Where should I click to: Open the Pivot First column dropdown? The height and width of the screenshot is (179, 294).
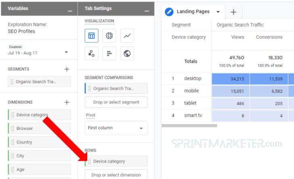(x=116, y=128)
